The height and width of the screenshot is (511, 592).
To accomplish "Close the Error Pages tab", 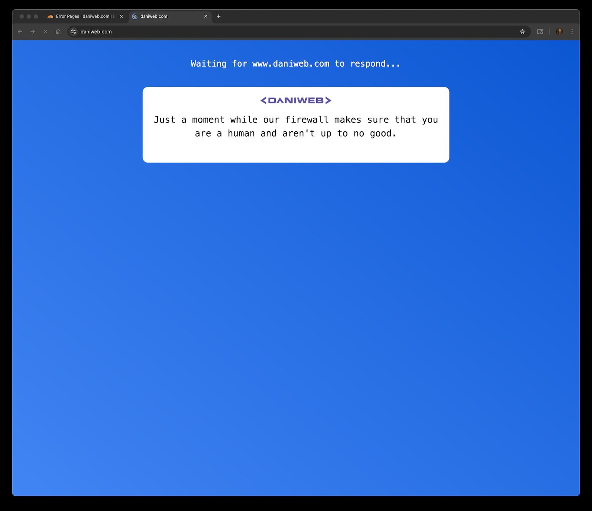I will [x=121, y=16].
